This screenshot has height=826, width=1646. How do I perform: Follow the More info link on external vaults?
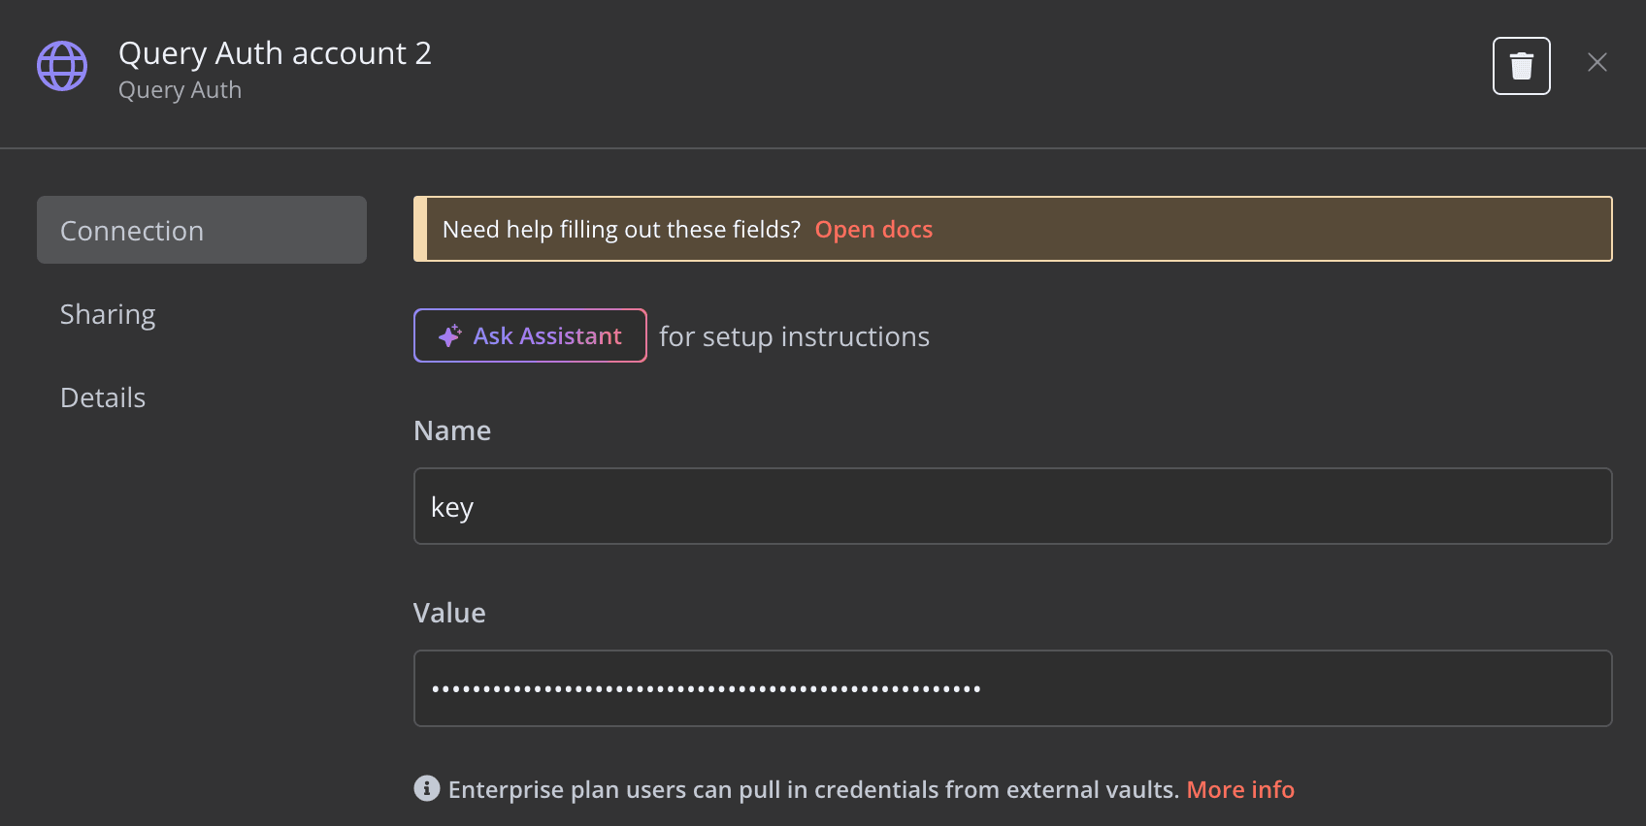click(1240, 790)
